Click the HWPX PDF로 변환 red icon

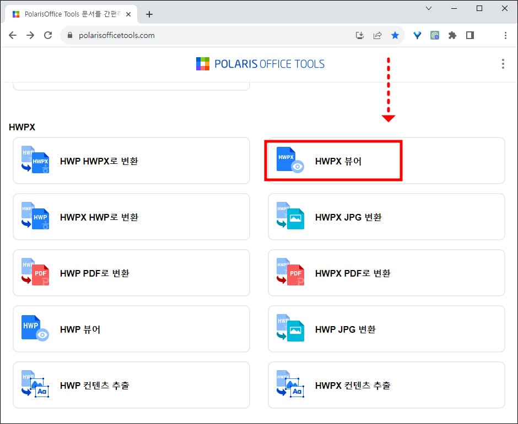290,272
